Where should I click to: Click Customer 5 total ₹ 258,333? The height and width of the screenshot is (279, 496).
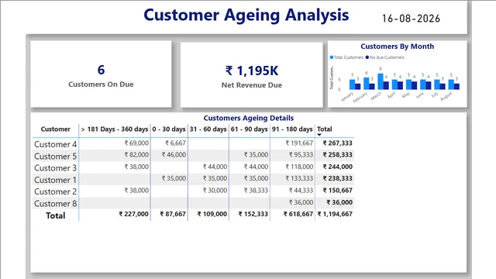tap(338, 155)
